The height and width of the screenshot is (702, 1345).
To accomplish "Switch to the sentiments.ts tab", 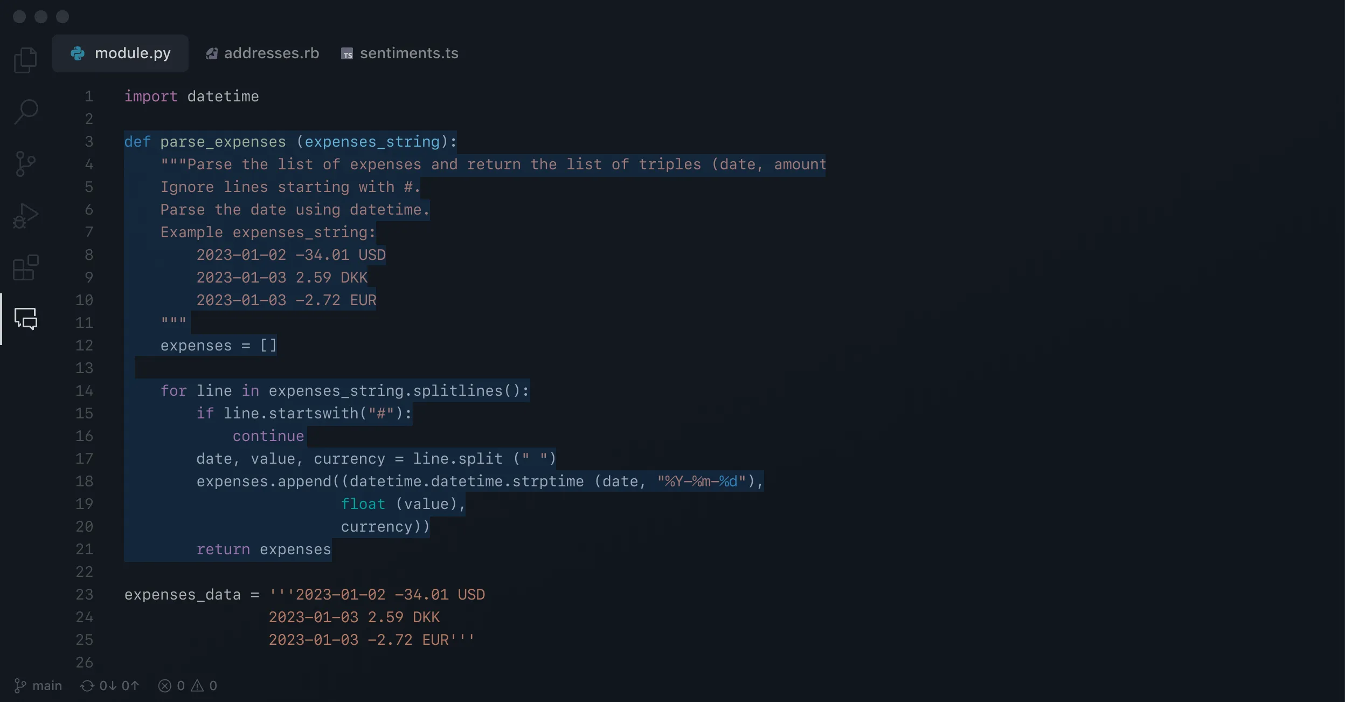I will click(400, 53).
